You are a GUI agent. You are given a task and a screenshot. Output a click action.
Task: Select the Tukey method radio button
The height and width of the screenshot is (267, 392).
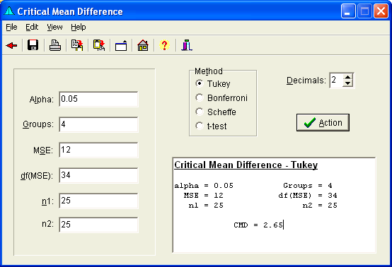click(200, 83)
